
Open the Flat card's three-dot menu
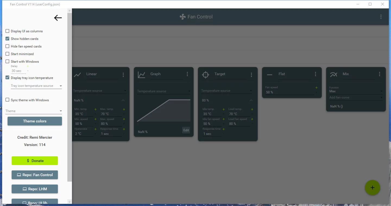coord(316,74)
